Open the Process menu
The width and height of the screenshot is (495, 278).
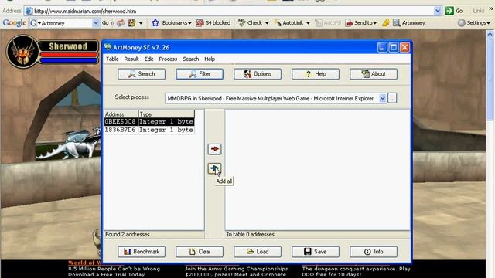[x=168, y=59]
